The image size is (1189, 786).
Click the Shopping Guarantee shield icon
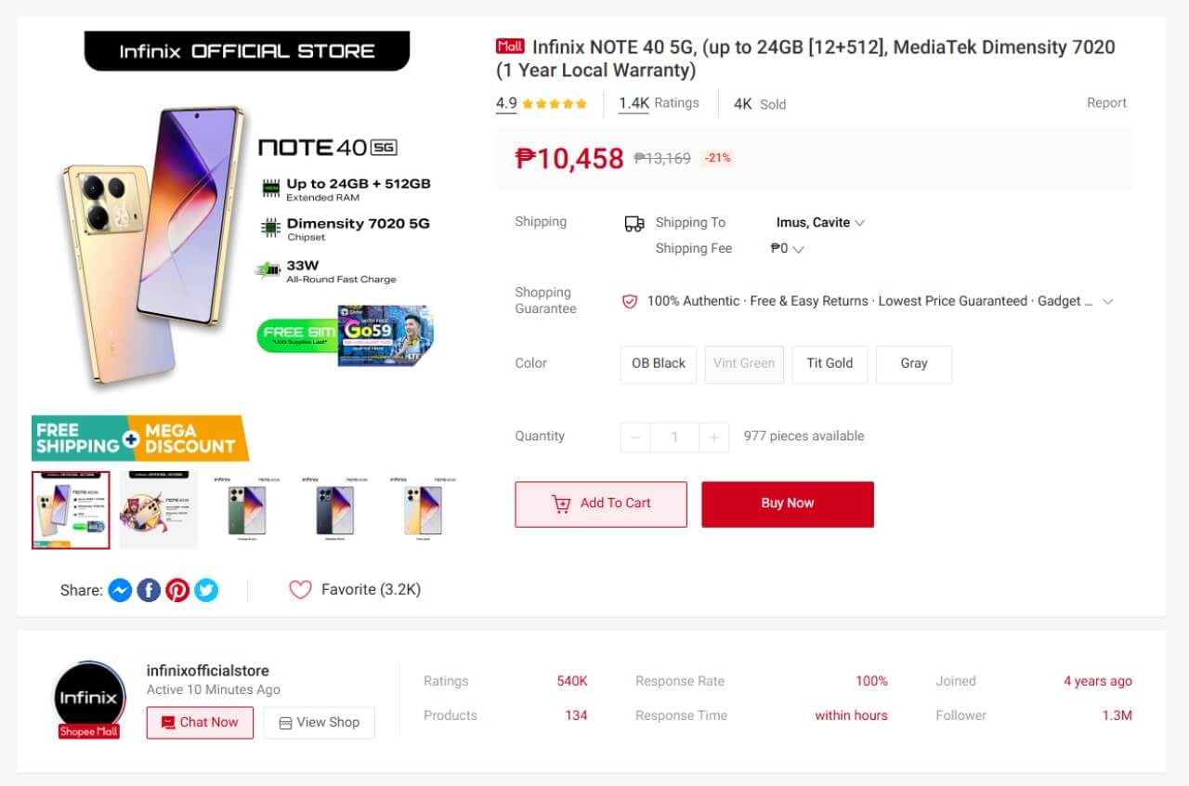[630, 301]
